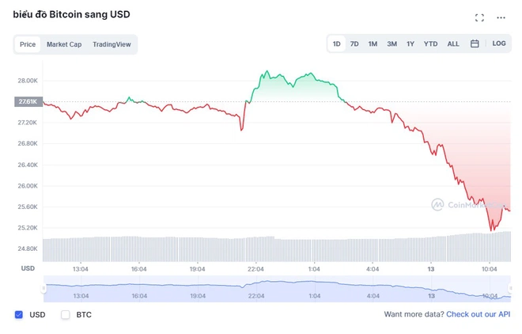Select the 1Y time range
The width and height of the screenshot is (522, 334).
point(410,44)
